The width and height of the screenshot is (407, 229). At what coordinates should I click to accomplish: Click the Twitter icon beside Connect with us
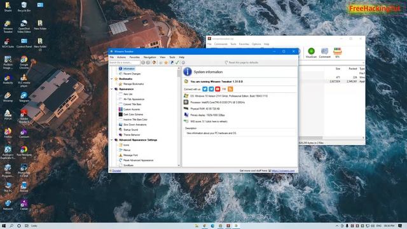(x=205, y=89)
